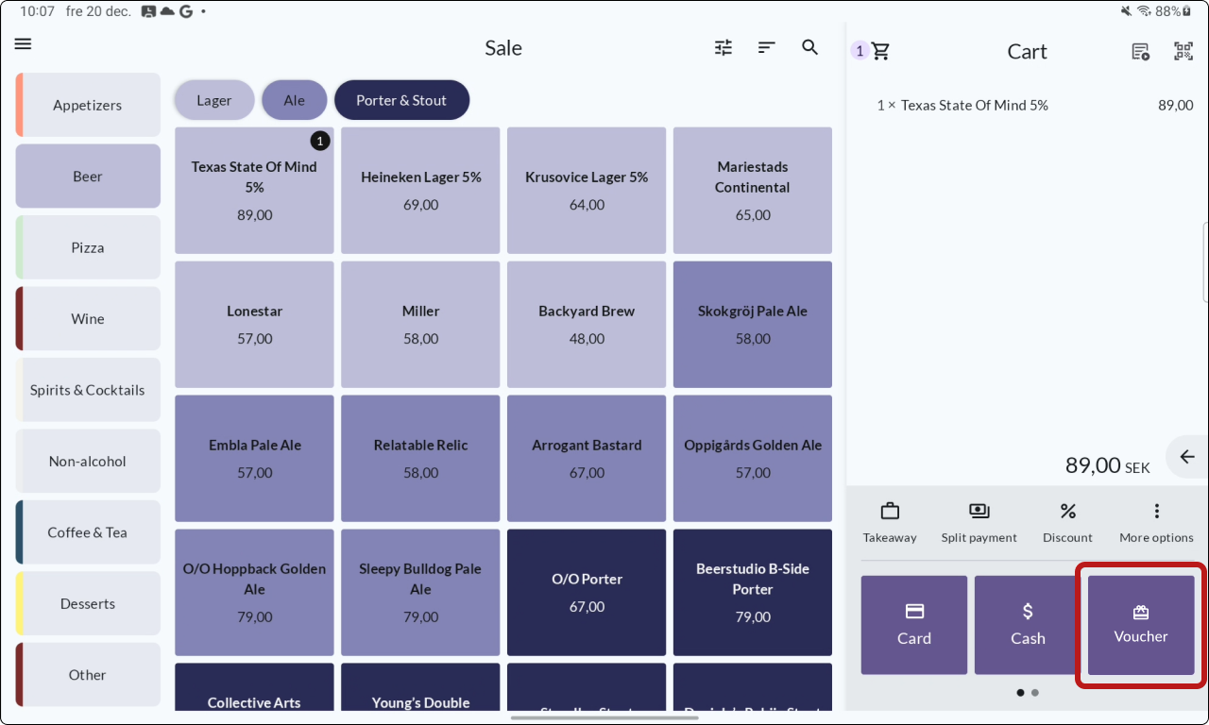
Task: Filter by Ale subcategory
Action: coord(295,100)
